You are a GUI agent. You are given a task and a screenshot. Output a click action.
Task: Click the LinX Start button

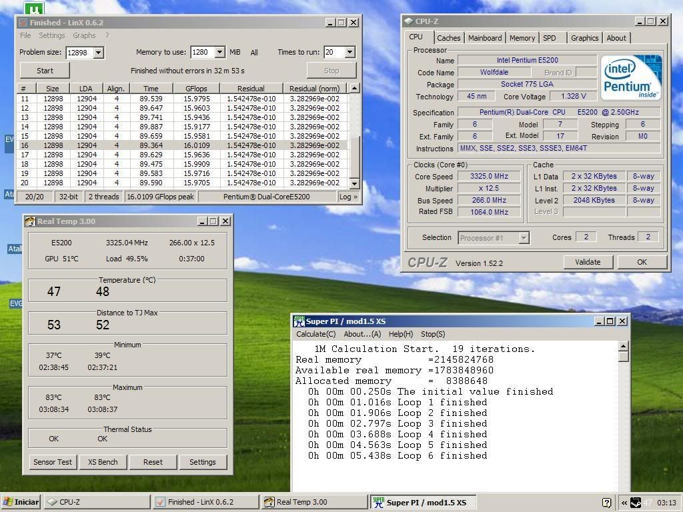pyautogui.click(x=45, y=71)
